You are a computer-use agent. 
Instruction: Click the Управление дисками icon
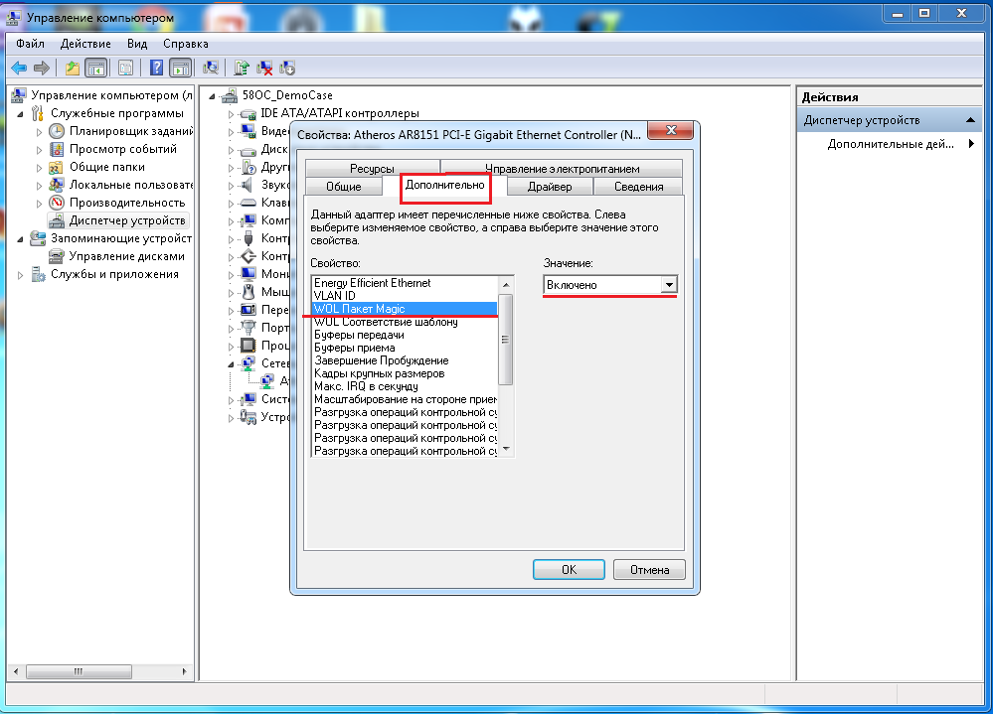[57, 256]
